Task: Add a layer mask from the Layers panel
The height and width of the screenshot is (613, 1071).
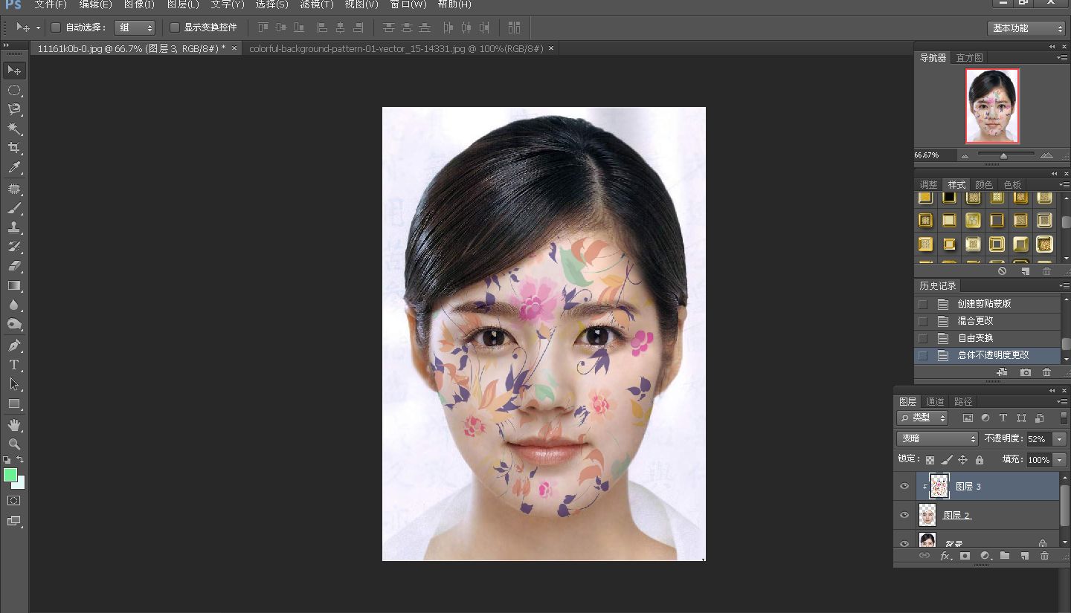Action: click(965, 555)
